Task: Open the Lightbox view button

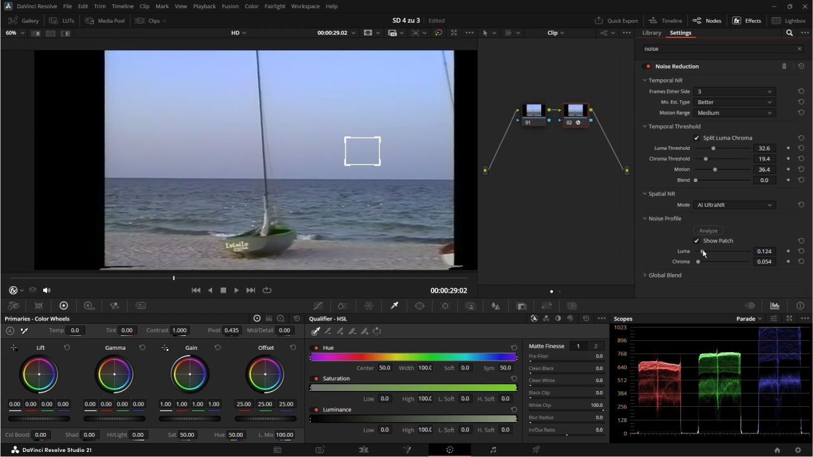Action: click(788, 20)
